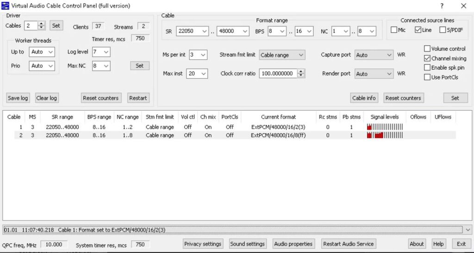Click the Cable column header

pos(14,117)
